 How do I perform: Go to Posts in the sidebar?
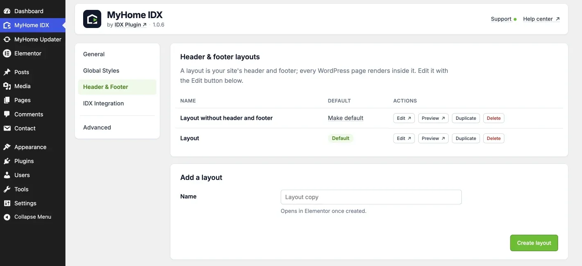point(33,72)
